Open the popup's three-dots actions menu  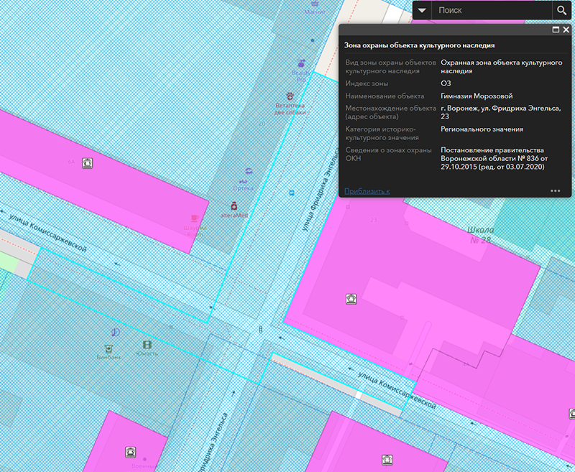(x=555, y=191)
